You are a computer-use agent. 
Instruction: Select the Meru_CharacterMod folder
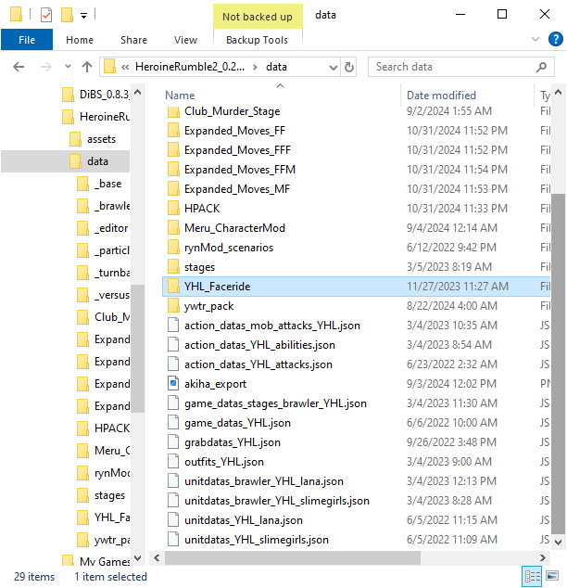234,228
